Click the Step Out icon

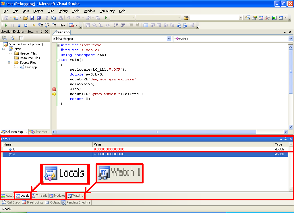[x=54, y=25]
